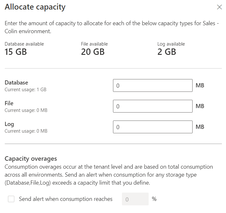Image resolution: width=226 pixels, height=213 pixels.
Task: Click the Database capacity MB input field
Action: click(x=152, y=85)
